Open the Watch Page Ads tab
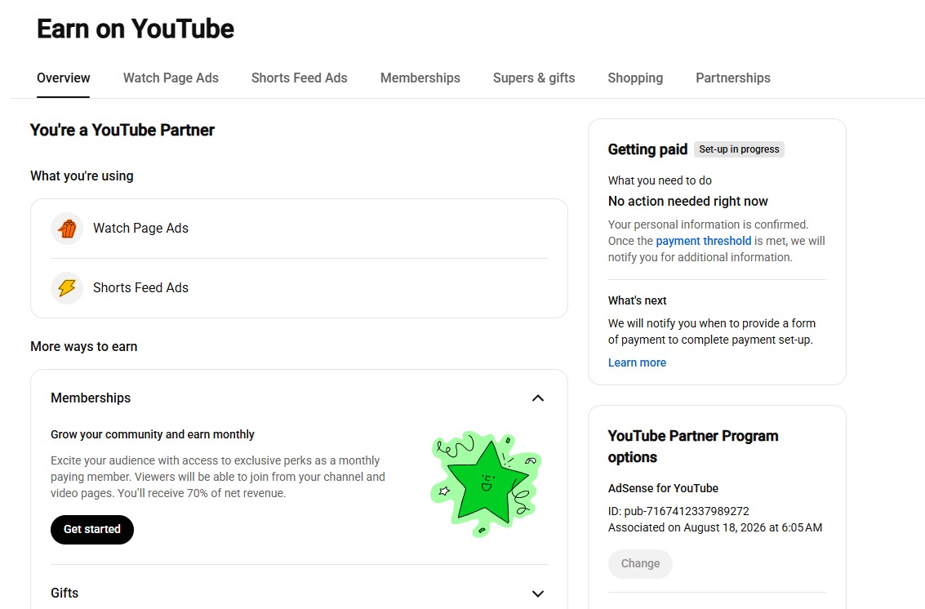Viewport: 925px width, 609px height. pyautogui.click(x=171, y=78)
